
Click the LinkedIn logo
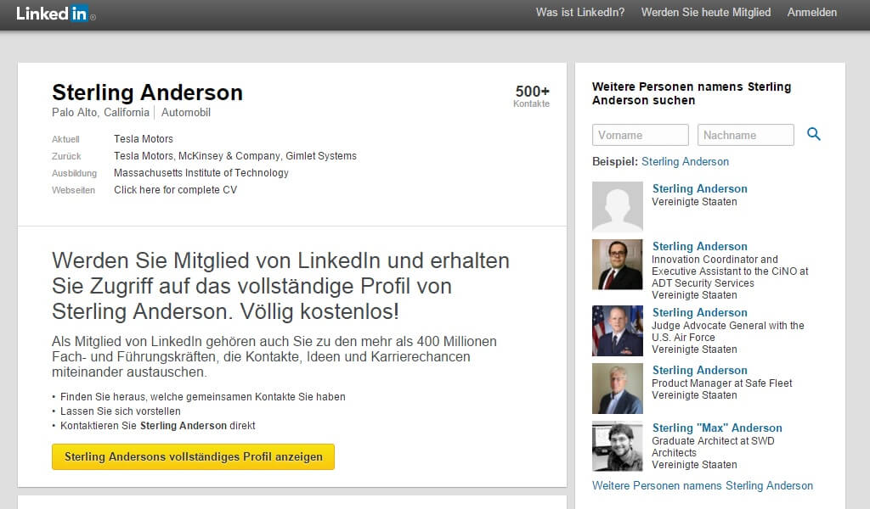point(53,13)
